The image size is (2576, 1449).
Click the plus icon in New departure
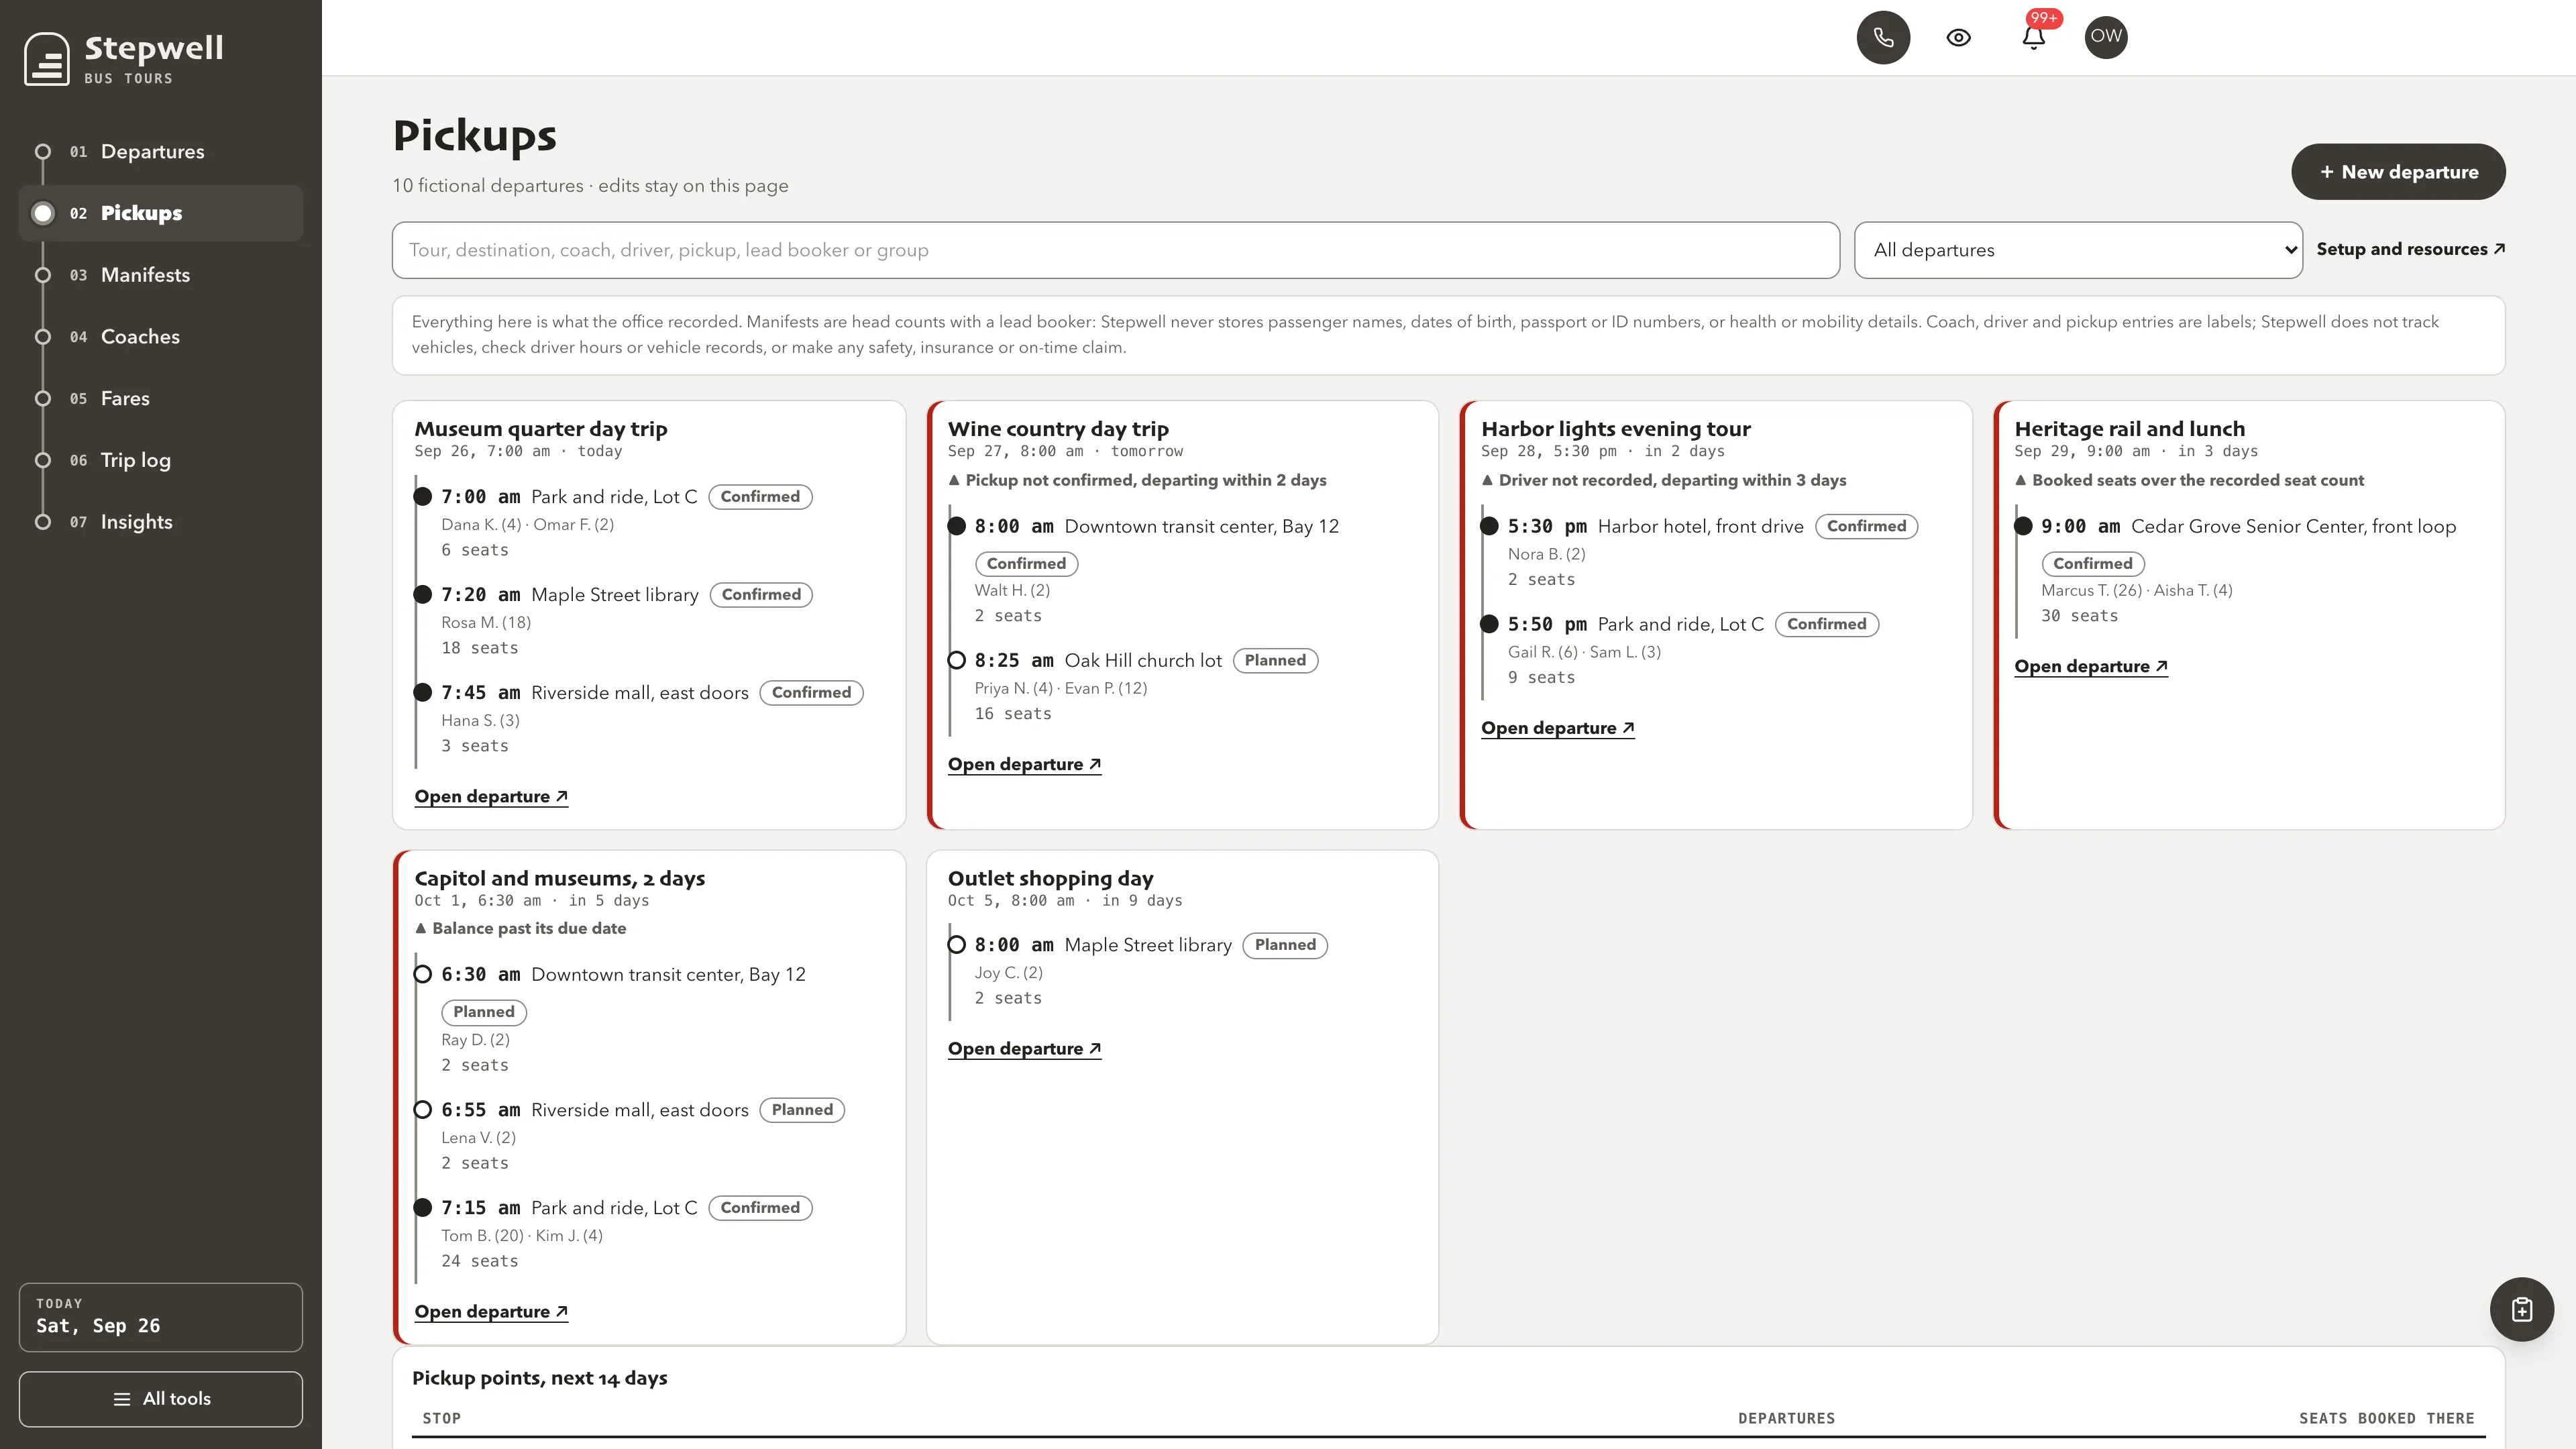point(2327,172)
